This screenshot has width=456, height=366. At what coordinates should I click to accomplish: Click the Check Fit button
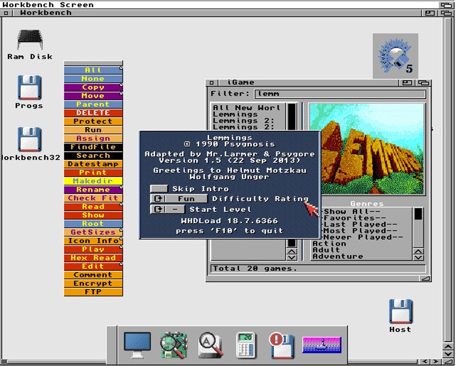click(x=93, y=198)
